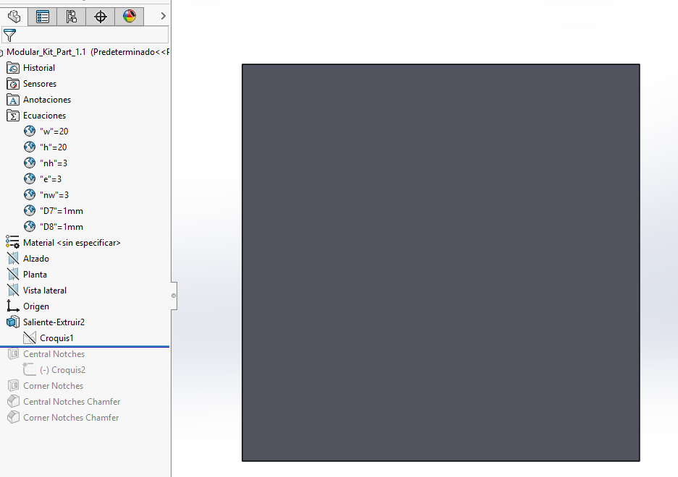Select the Ecuaciones tree item
Image resolution: width=678 pixels, height=477 pixels.
(45, 116)
